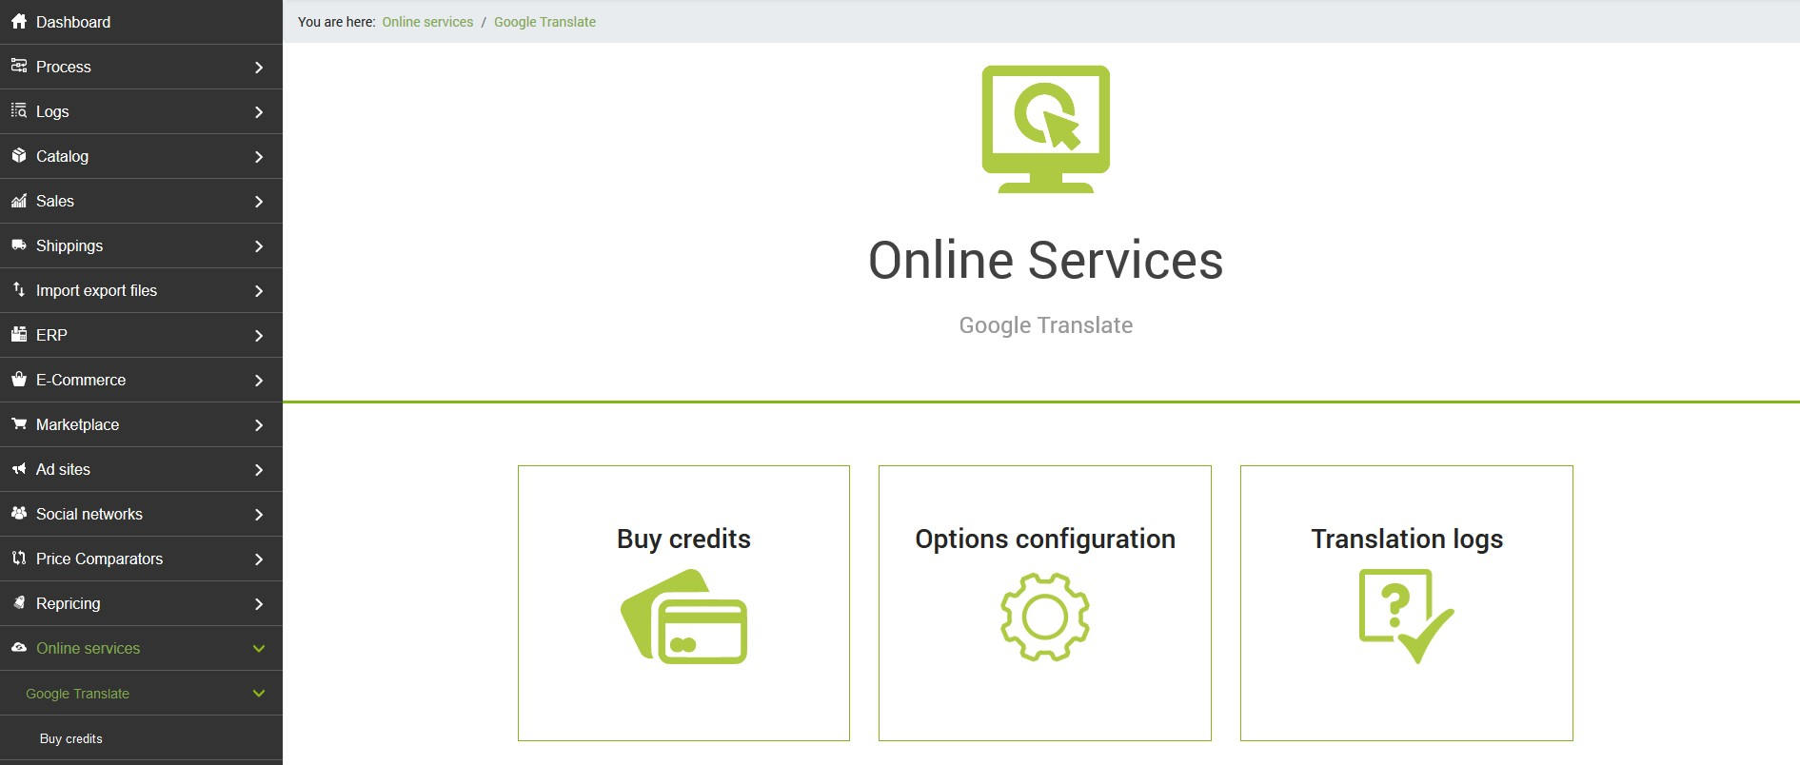The width and height of the screenshot is (1800, 765).
Task: Expand the E-Commerce menu chevron
Action: point(259,380)
